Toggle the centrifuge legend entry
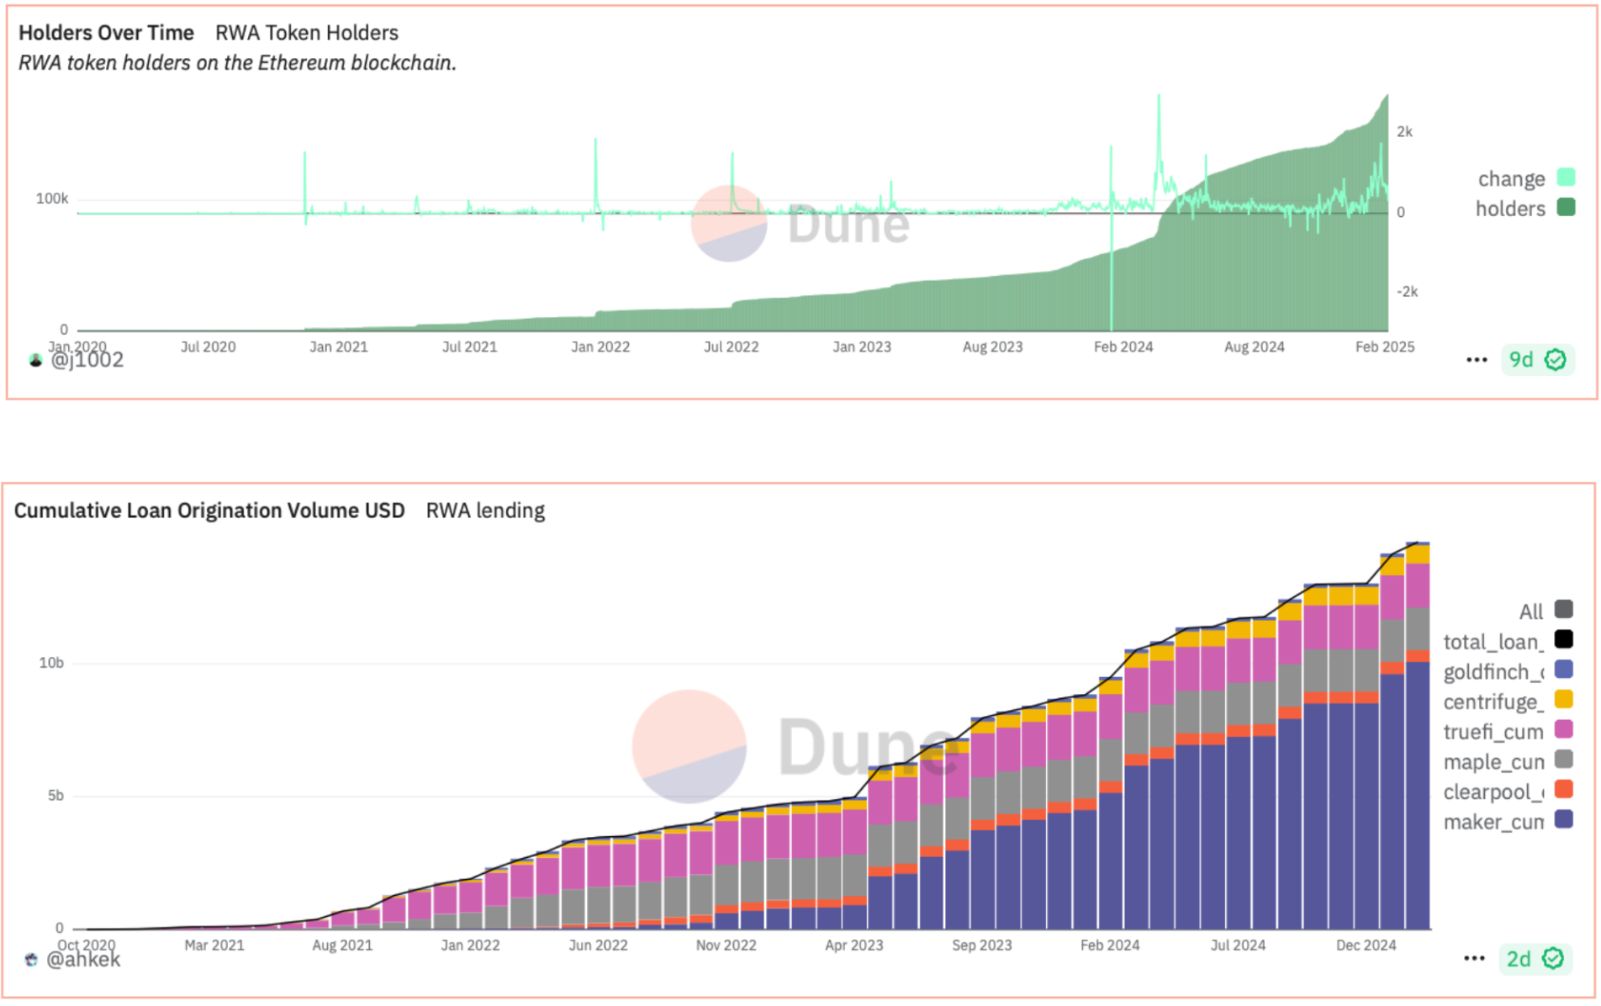1601x1006 pixels. [1493, 702]
